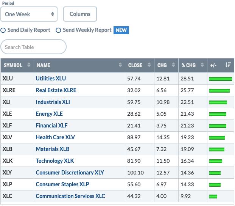The height and width of the screenshot is (206, 235).
Task: Open the Utilities XLU link
Action: 51,79
